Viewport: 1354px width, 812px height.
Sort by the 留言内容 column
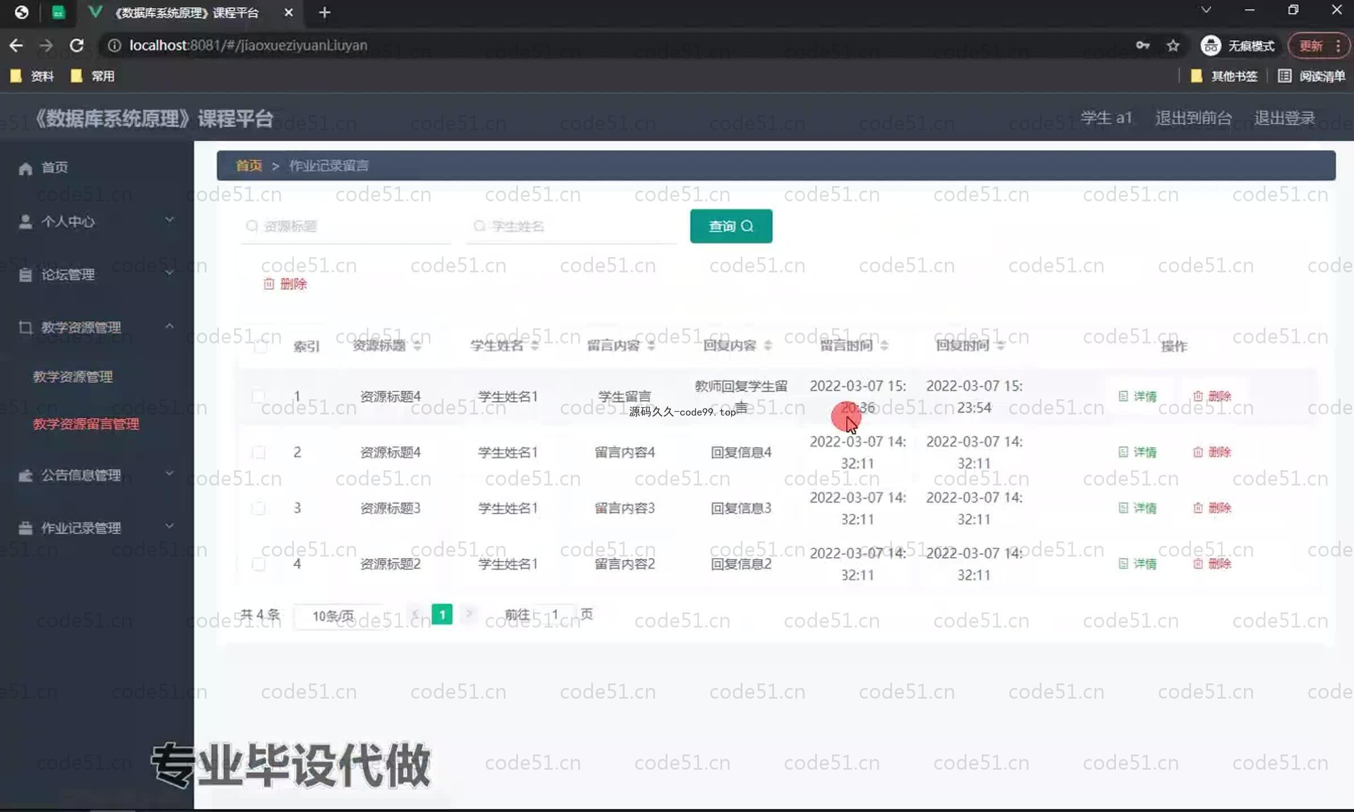pyautogui.click(x=651, y=346)
